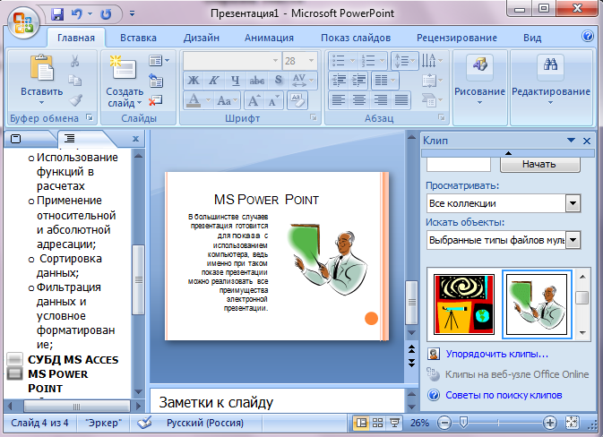This screenshot has height=437, width=603.
Task: Select the teacher with green board clip
Action: click(537, 304)
